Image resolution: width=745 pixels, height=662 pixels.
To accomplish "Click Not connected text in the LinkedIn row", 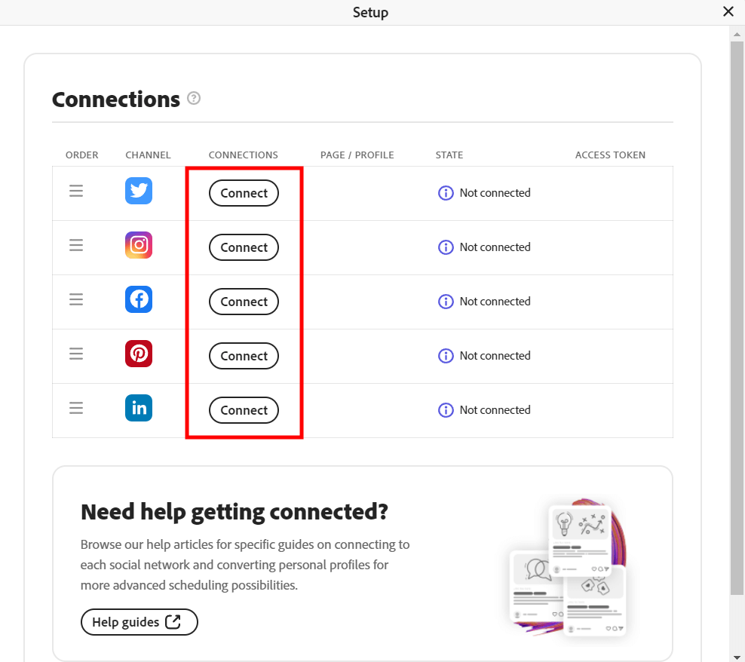I will click(495, 409).
